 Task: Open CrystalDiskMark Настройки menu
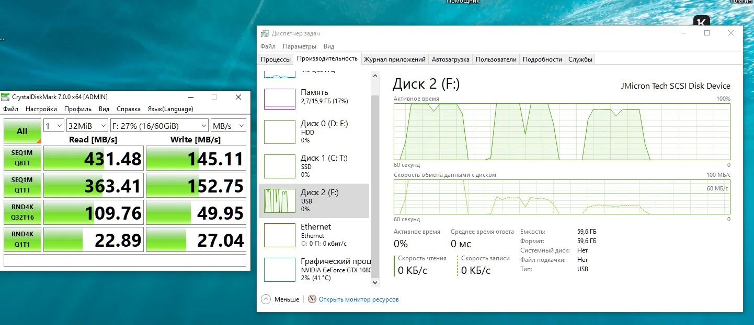pos(41,109)
